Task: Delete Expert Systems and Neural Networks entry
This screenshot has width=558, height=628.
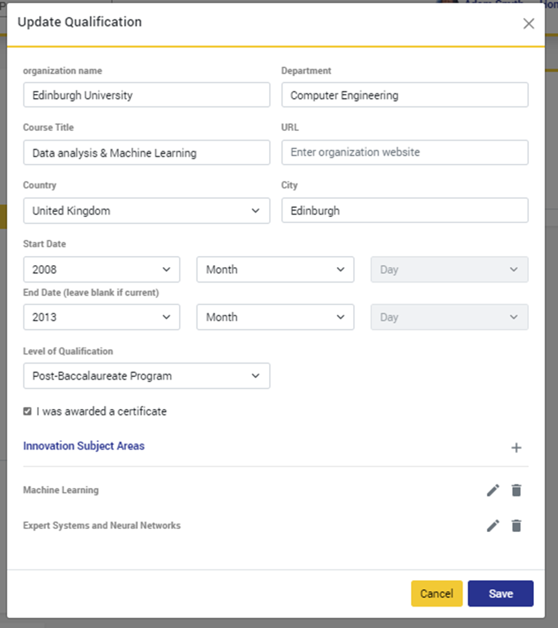Action: pyautogui.click(x=516, y=526)
